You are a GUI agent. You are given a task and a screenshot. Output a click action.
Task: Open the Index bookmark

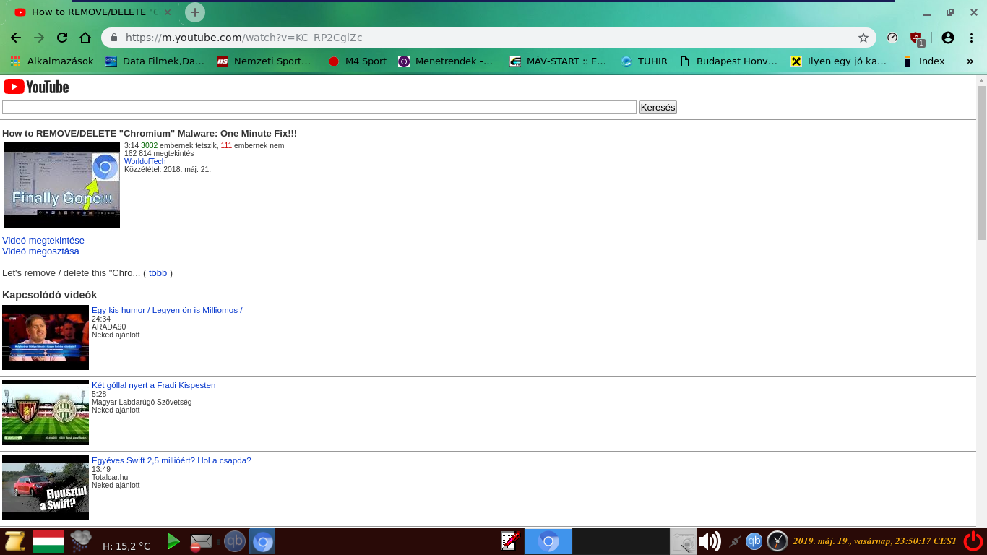(x=923, y=61)
